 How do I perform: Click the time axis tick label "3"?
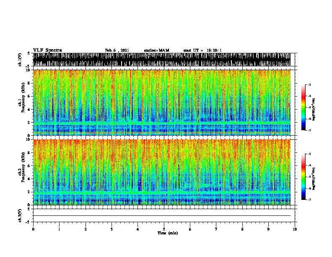point(112,229)
